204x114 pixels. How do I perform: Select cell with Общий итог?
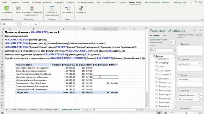(x=33, y=92)
